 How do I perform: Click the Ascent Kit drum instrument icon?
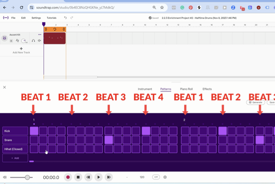coord(4,38)
